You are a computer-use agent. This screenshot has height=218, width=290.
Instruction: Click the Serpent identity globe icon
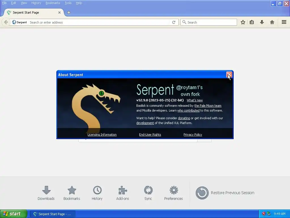[x=14, y=22]
